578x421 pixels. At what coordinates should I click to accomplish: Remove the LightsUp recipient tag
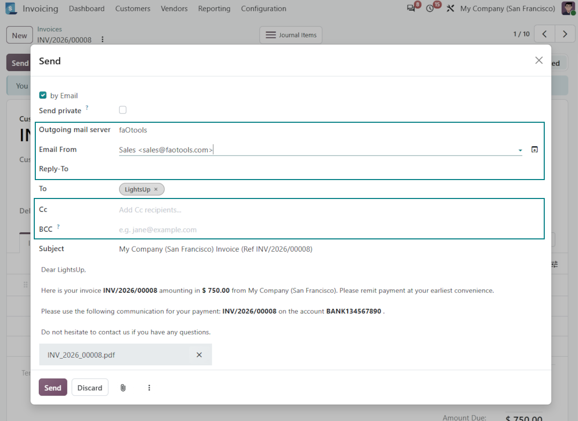156,189
